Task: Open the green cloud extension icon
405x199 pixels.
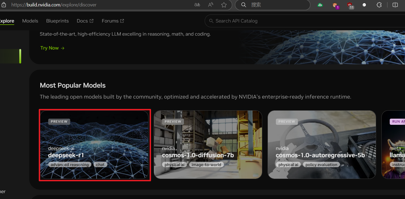Action: click(x=320, y=5)
